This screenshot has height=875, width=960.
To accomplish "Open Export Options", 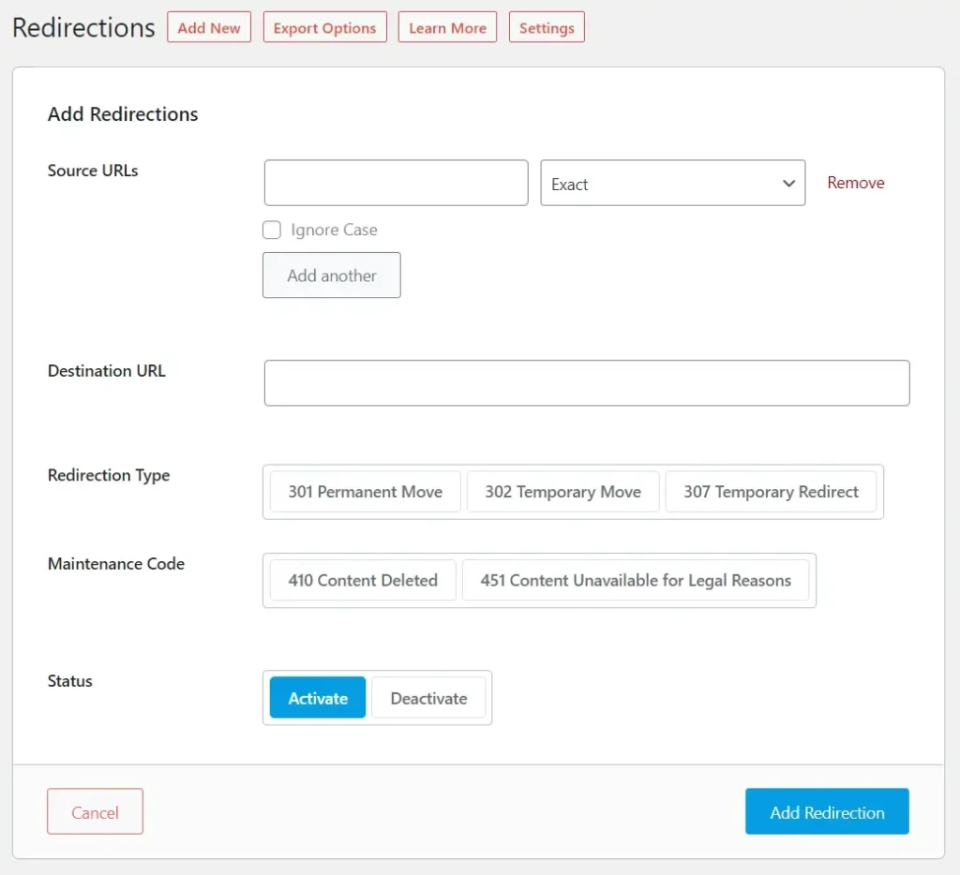I will point(324,27).
